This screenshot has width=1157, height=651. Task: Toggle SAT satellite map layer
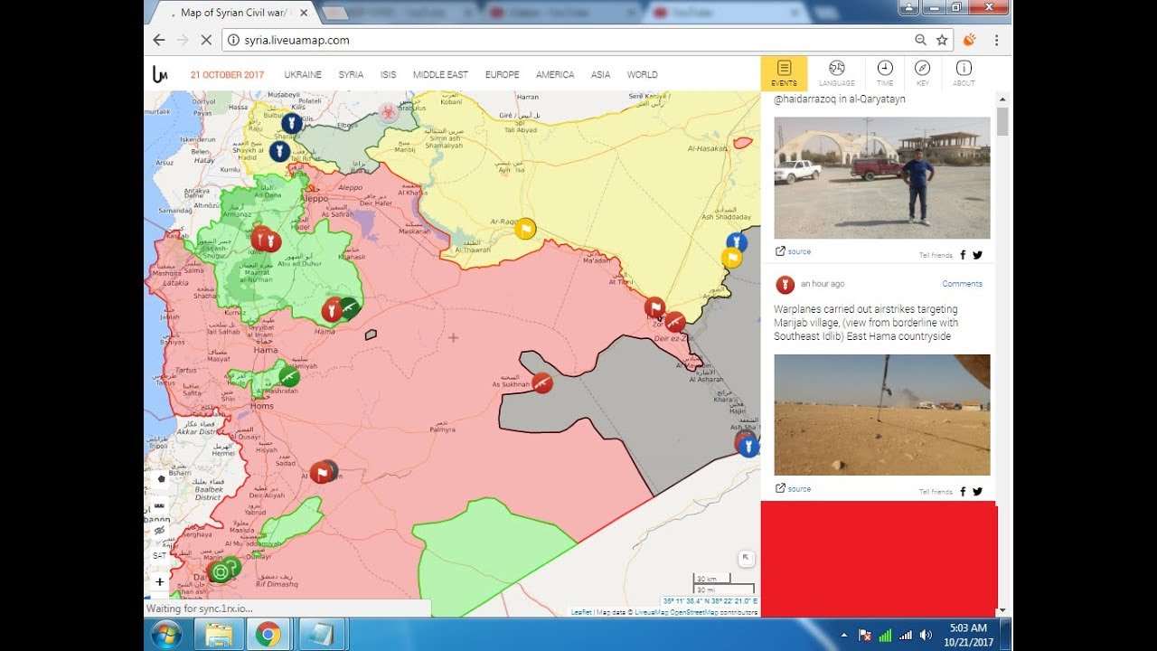(160, 556)
